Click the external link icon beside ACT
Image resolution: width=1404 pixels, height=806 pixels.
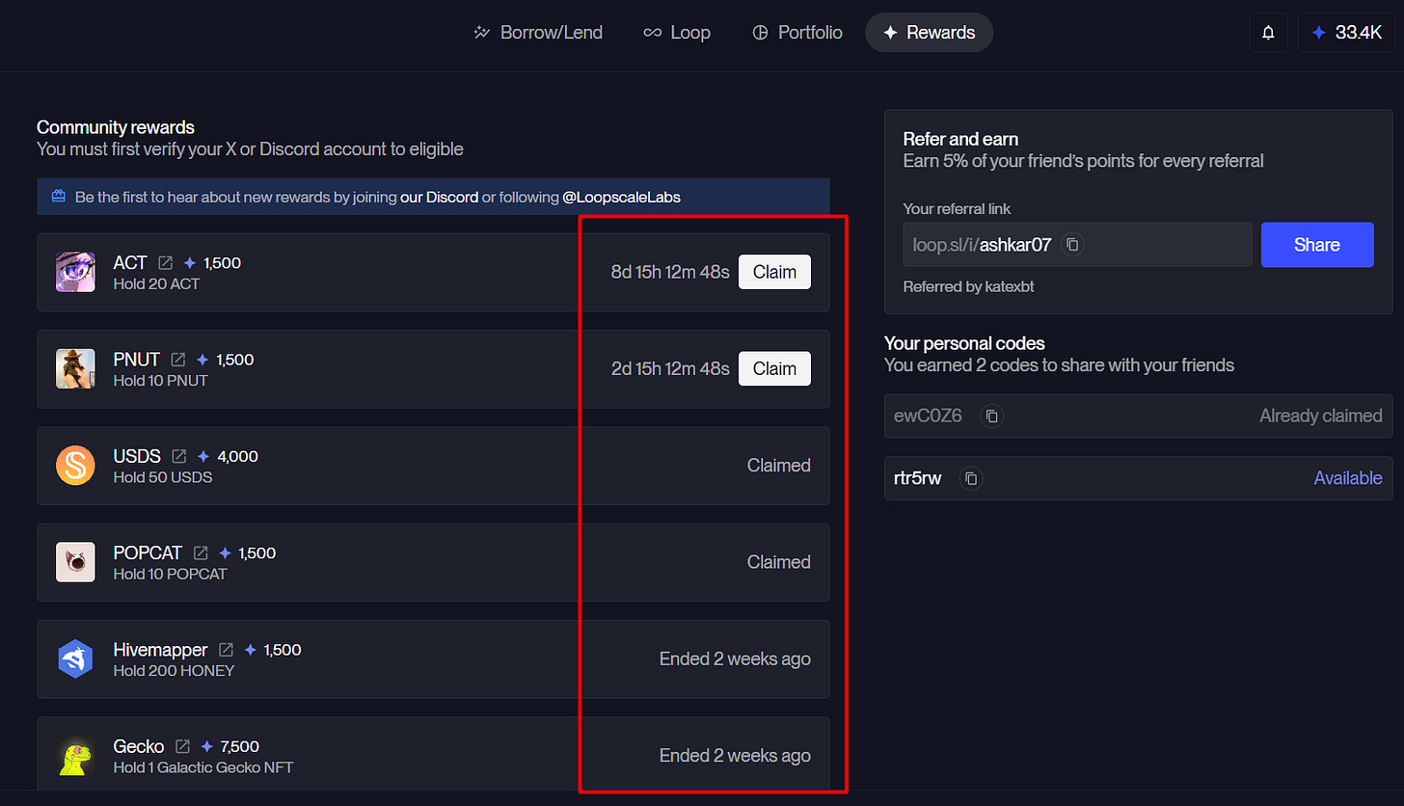(x=165, y=261)
